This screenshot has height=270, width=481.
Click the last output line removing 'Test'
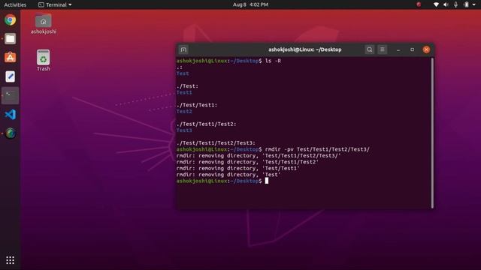click(228, 175)
